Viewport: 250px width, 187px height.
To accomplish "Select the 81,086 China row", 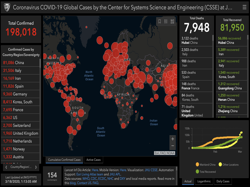I will point(20,63).
